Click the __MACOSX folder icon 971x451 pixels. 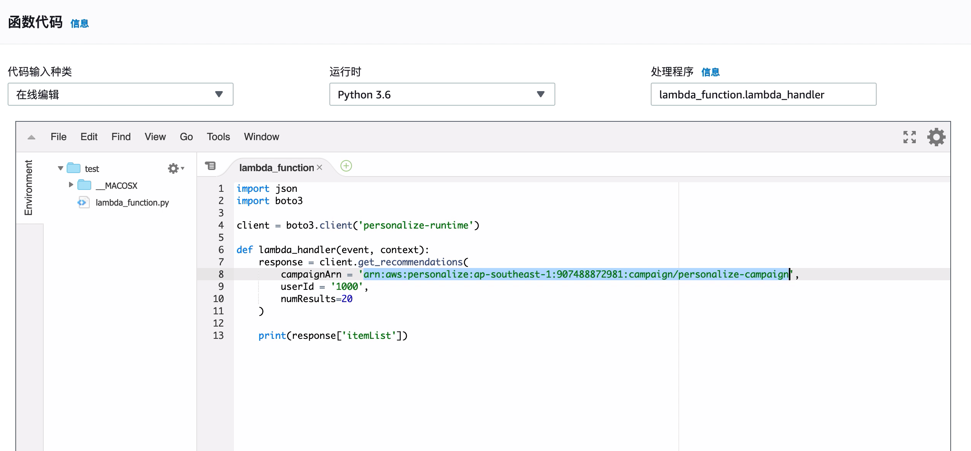point(84,185)
